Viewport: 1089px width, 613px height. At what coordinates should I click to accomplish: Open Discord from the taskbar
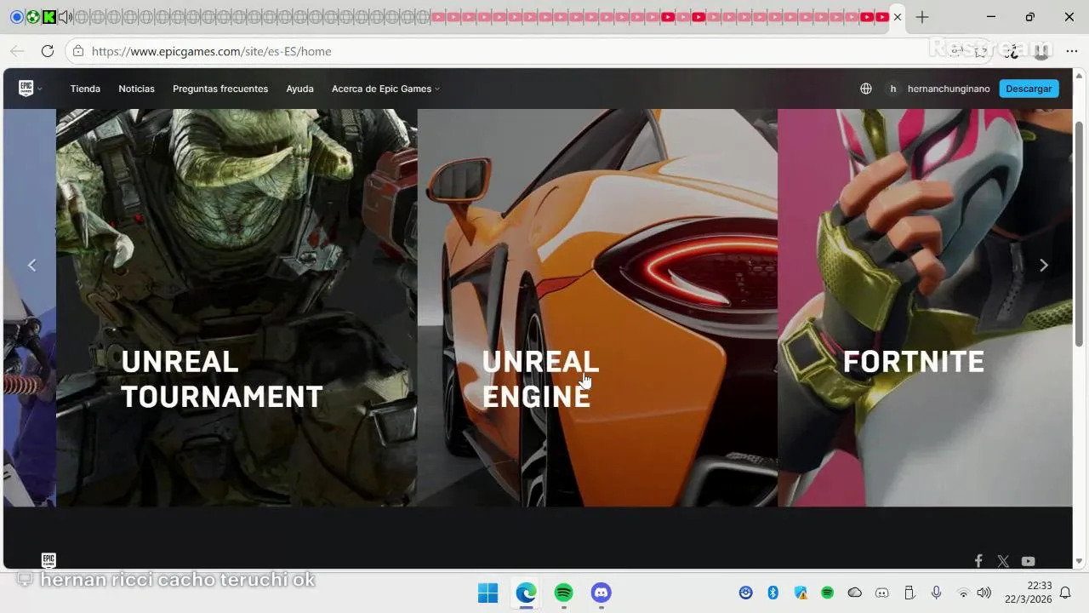click(x=602, y=593)
